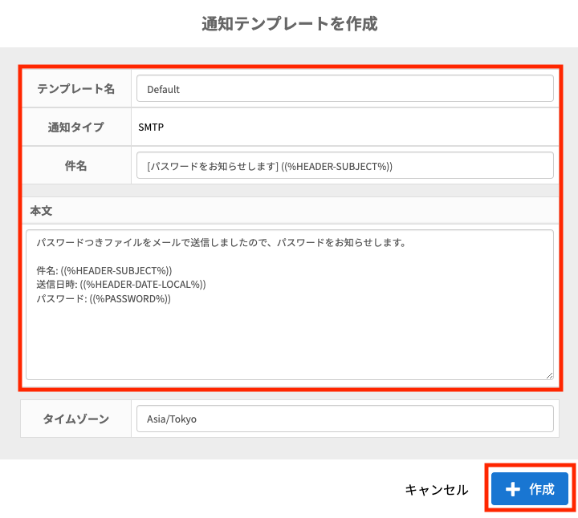578x518 pixels.
Task: Click the [パスワードをお知らせします] text in subject field
Action: point(212,166)
